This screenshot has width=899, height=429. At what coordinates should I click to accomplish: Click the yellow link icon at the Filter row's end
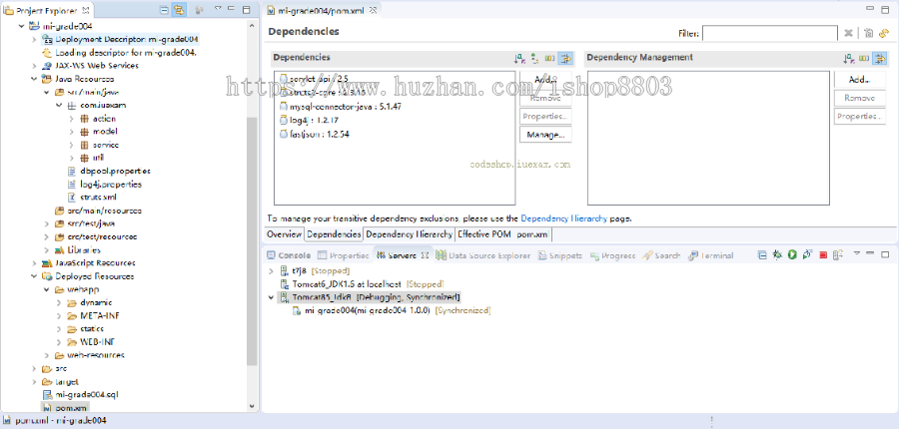884,33
